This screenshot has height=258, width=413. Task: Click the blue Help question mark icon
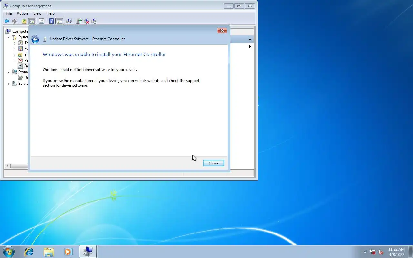51,21
